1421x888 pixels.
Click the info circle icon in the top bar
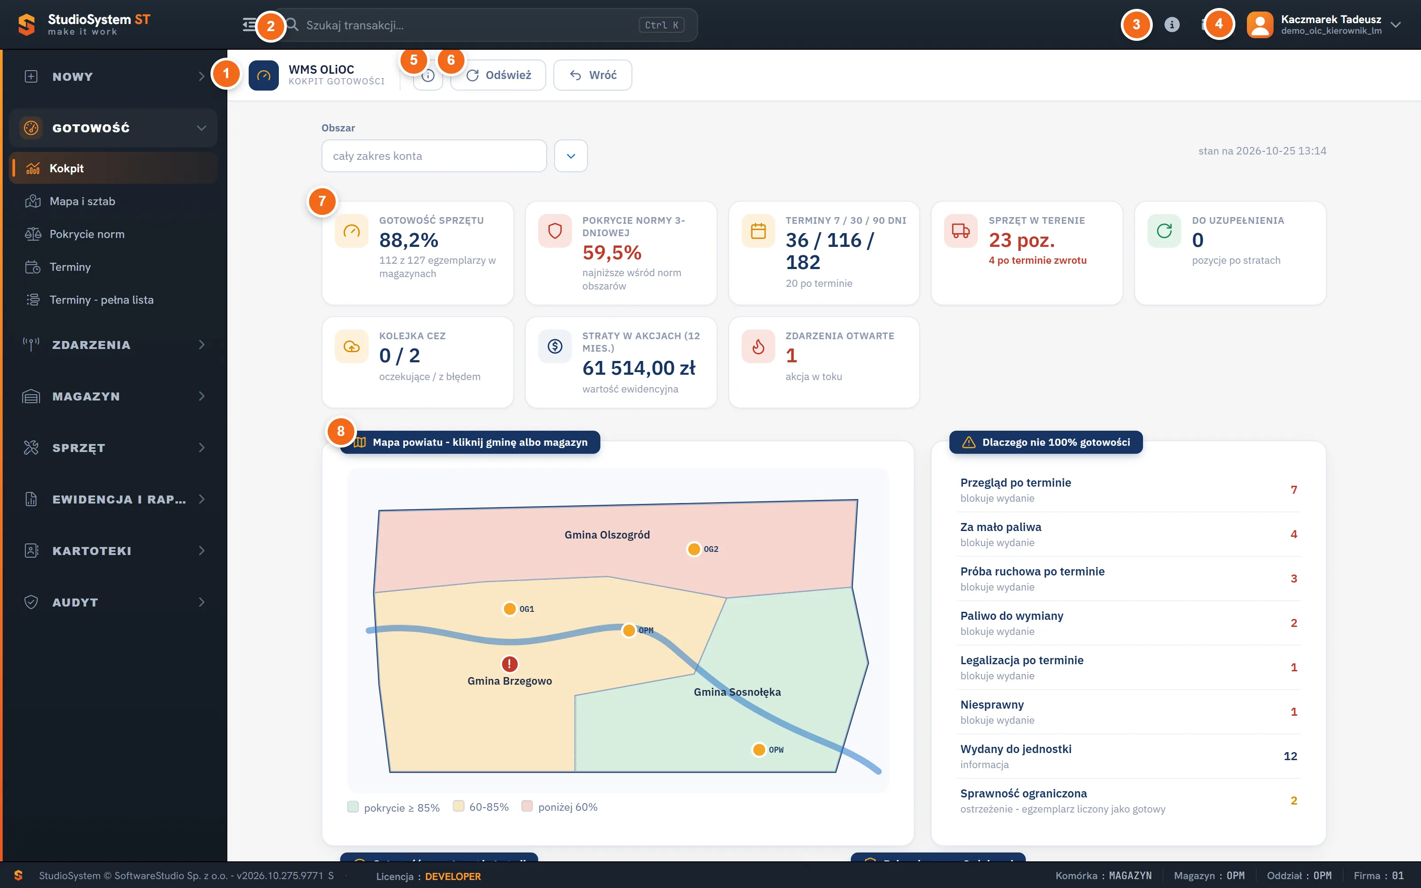(1171, 25)
